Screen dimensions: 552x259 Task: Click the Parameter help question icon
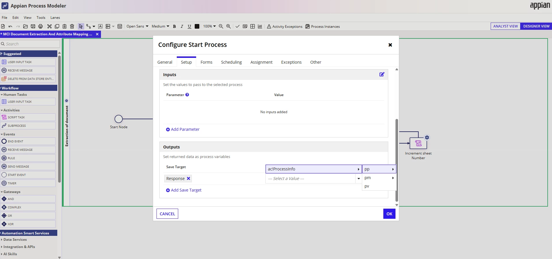point(187,95)
